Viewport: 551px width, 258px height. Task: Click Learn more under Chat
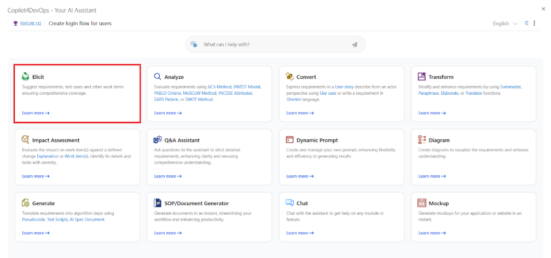tap(300, 233)
